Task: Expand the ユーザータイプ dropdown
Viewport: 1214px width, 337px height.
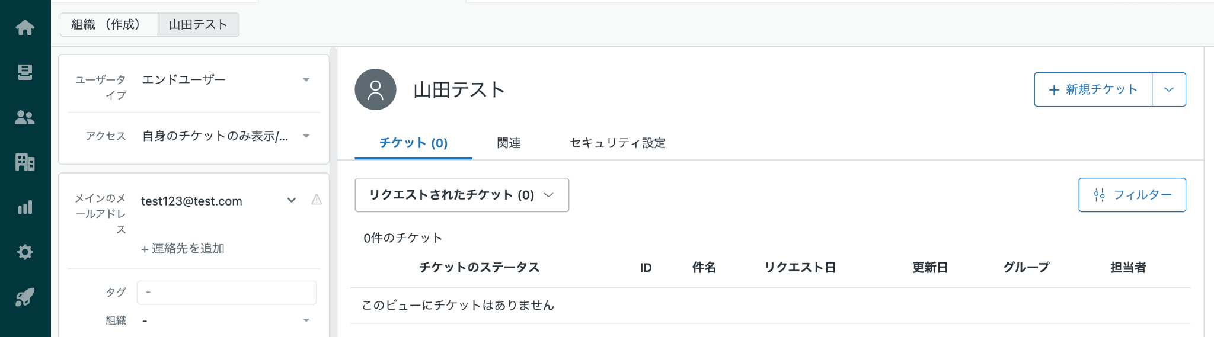Action: pos(306,80)
